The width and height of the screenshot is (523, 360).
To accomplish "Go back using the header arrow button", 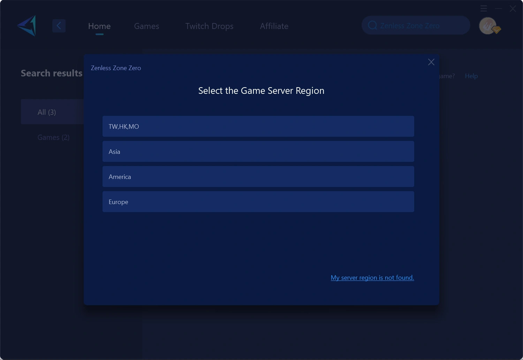I will 59,26.
